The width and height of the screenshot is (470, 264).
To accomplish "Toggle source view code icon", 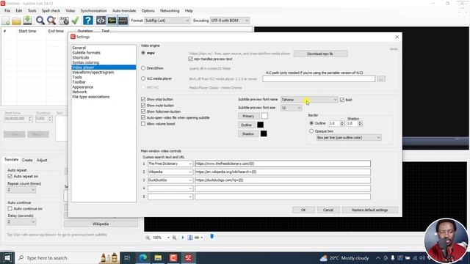I will pyautogui.click(x=101, y=21).
